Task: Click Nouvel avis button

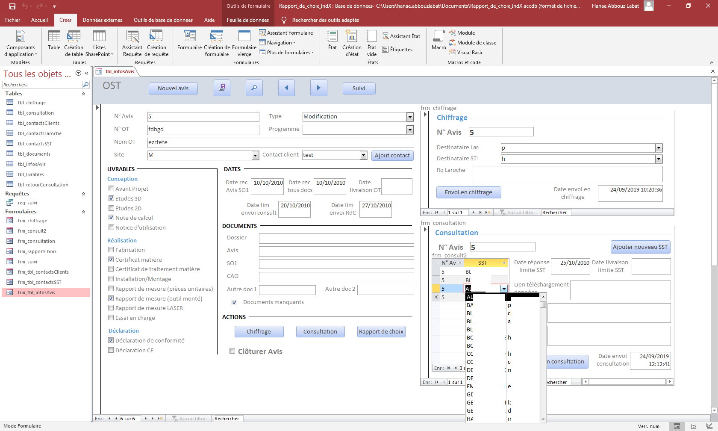Action: [x=173, y=89]
